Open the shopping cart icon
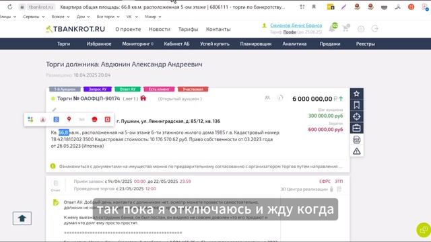 click(x=345, y=28)
